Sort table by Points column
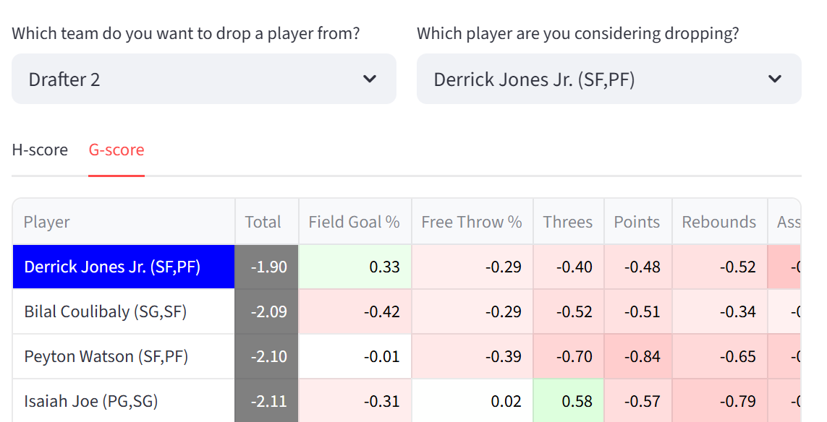Viewport: 827px width, 422px height. point(637,222)
